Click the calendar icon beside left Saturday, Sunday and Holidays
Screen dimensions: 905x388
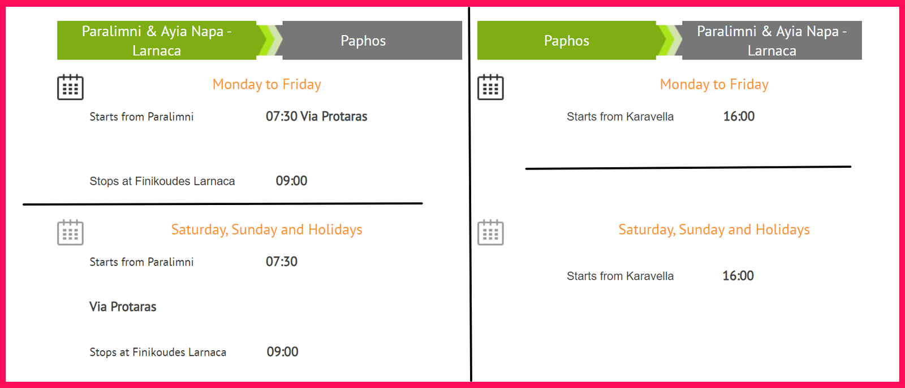pyautogui.click(x=70, y=232)
